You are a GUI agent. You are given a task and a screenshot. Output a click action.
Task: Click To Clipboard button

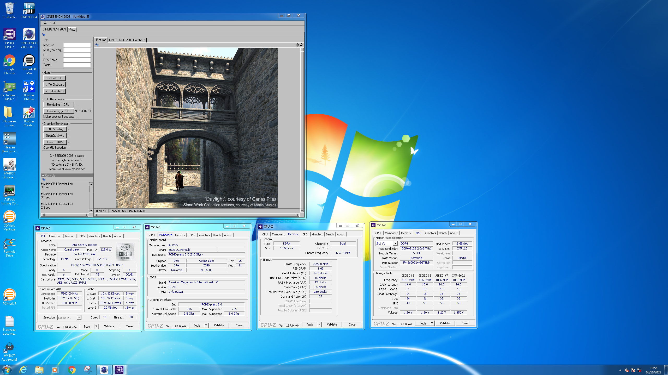click(x=55, y=85)
